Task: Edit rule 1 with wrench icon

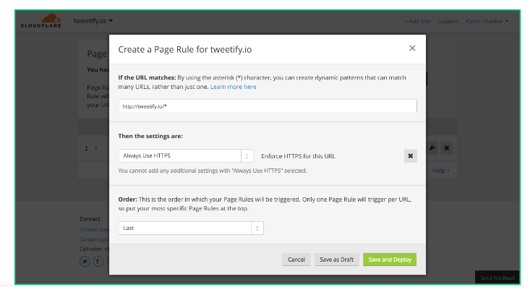Action: click(432, 147)
